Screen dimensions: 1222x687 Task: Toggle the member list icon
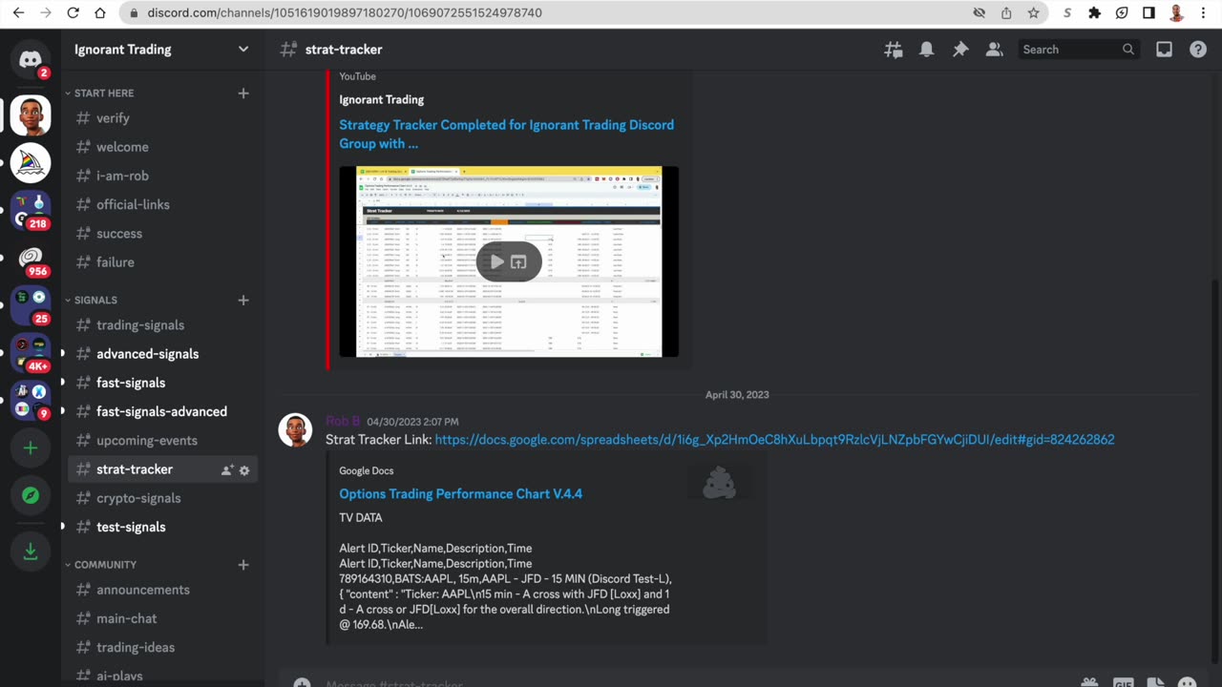point(994,50)
